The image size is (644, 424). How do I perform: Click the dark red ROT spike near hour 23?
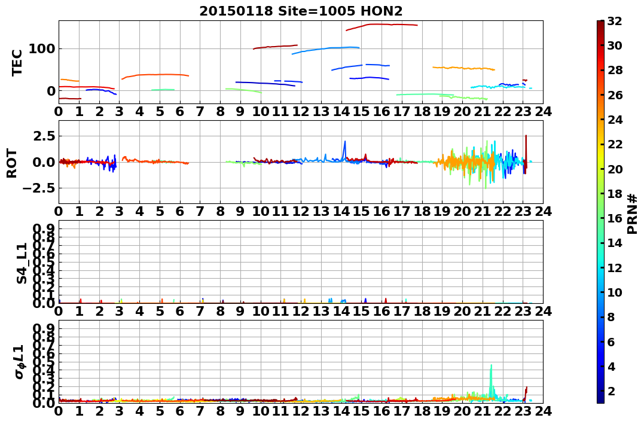pos(526,153)
